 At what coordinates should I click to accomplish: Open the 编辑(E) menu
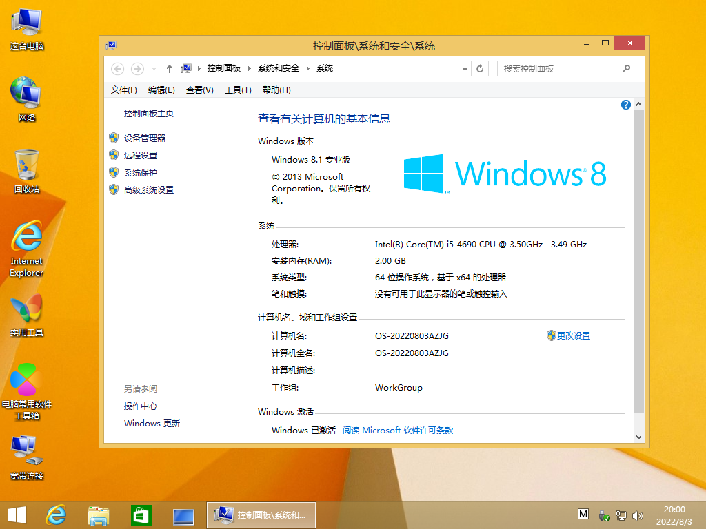[x=161, y=90]
